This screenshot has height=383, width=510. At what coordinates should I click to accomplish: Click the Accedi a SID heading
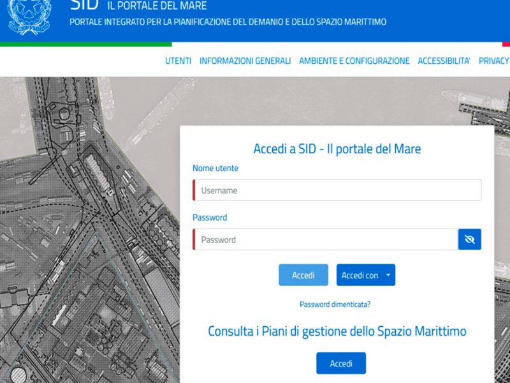click(x=337, y=148)
